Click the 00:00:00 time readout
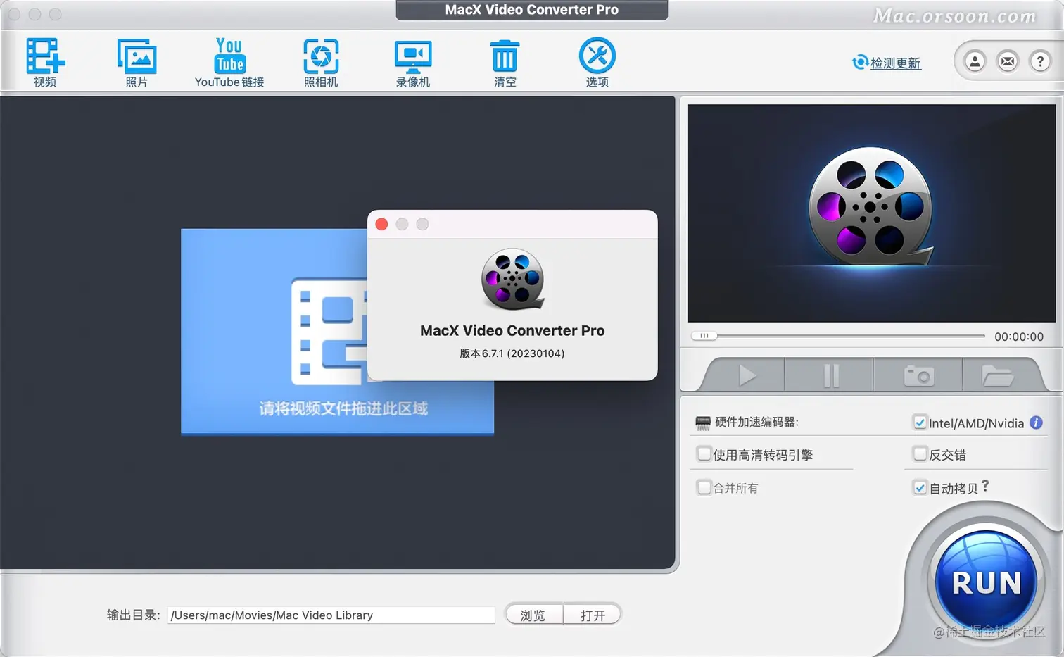Viewport: 1064px width, 657px height. [x=1019, y=337]
